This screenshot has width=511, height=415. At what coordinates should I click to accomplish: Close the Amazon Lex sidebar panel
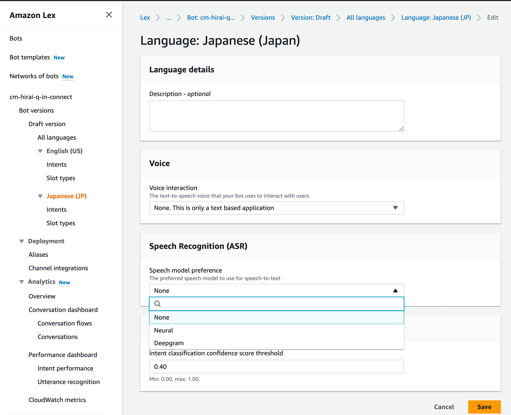point(109,15)
